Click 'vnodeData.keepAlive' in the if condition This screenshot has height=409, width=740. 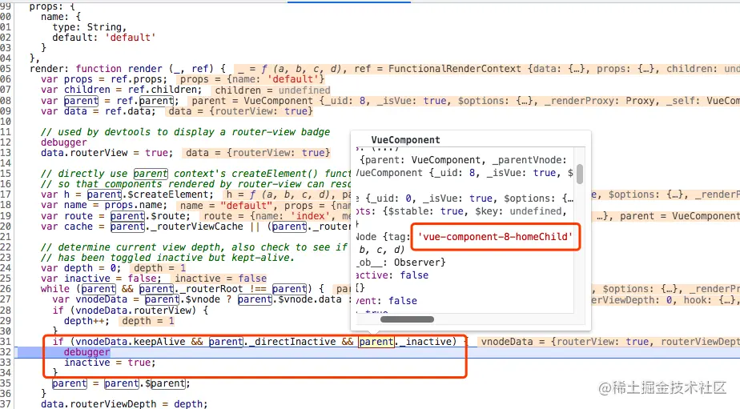pyautogui.click(x=131, y=342)
